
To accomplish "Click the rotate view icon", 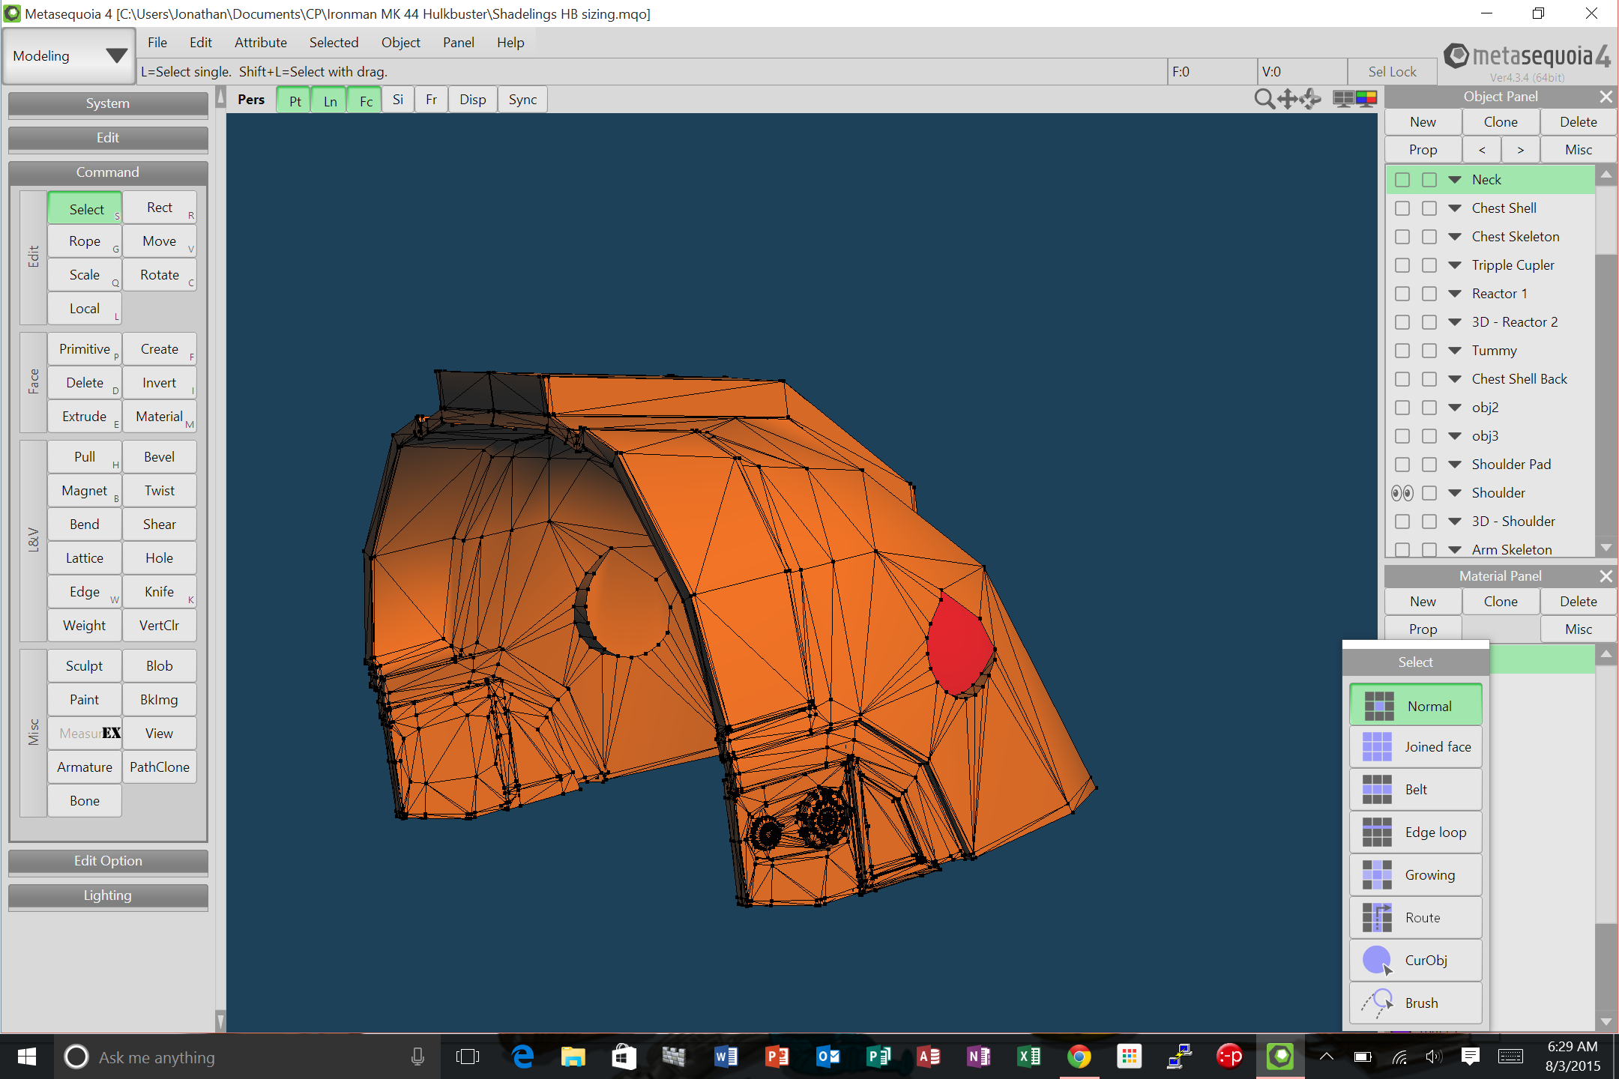I will 1310,99.
